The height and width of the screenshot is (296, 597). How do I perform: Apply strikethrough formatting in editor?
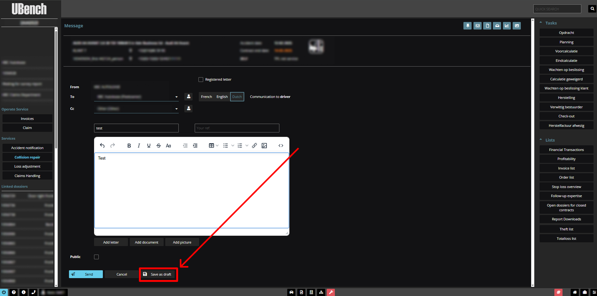(x=159, y=146)
